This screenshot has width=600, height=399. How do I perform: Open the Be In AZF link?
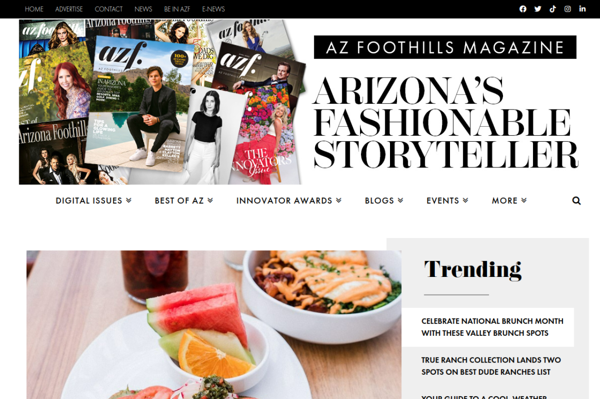(177, 9)
